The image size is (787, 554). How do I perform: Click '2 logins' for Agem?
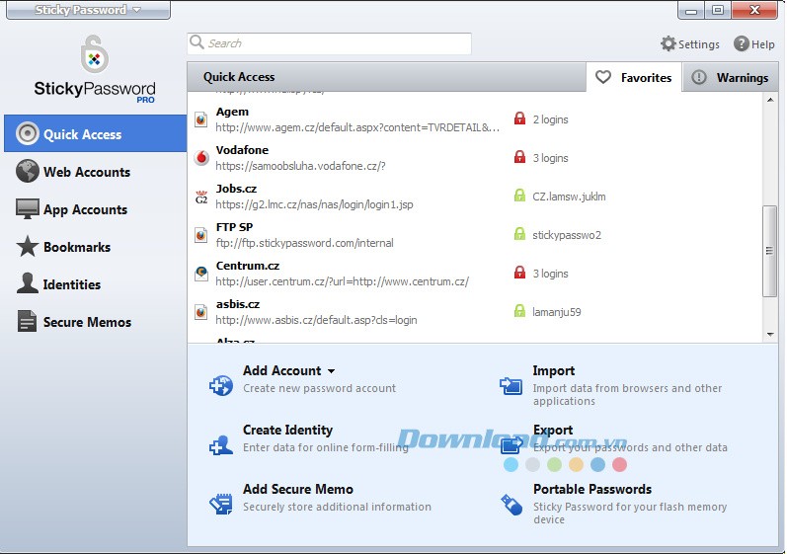551,119
